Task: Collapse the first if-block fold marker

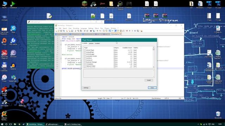Action: point(61,45)
